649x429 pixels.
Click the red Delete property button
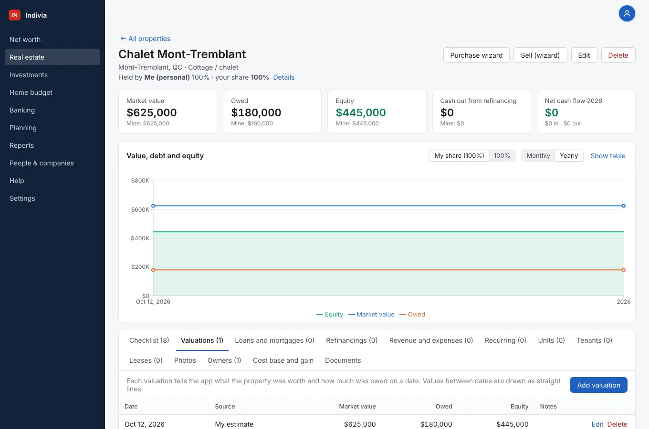(x=618, y=55)
